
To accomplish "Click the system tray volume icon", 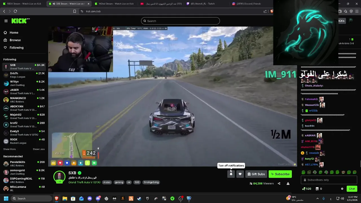I will tap(342, 198).
